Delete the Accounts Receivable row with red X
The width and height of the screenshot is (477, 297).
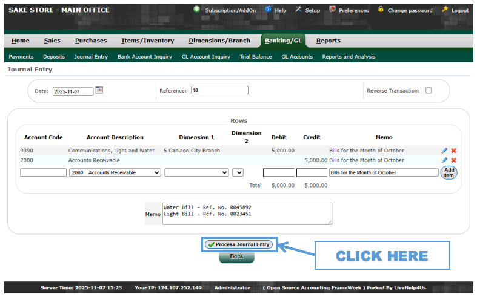coord(453,160)
